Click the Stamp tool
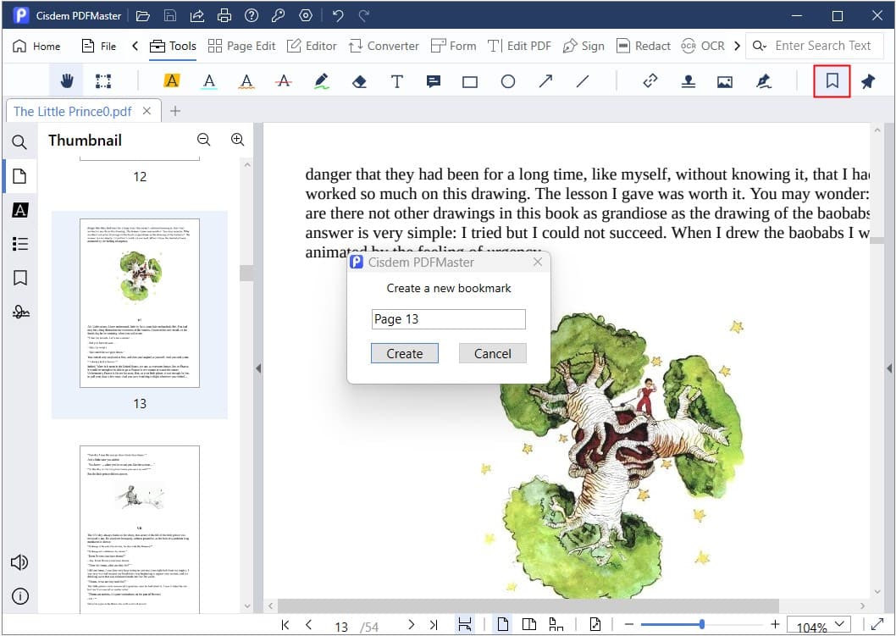 tap(688, 81)
